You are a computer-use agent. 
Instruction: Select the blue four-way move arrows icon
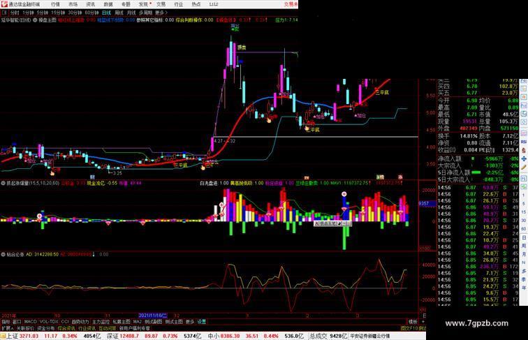click(524, 158)
